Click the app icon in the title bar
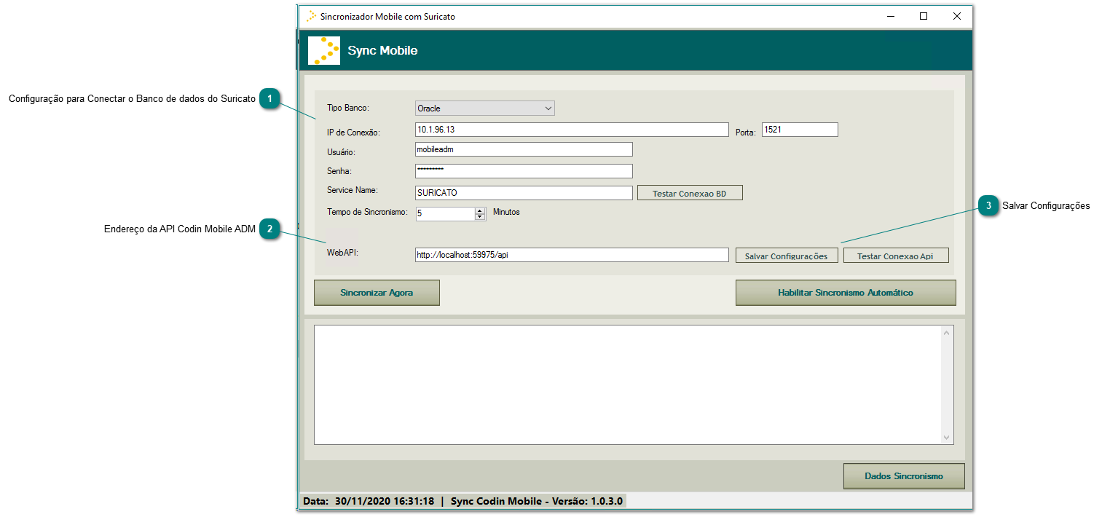 click(x=312, y=16)
